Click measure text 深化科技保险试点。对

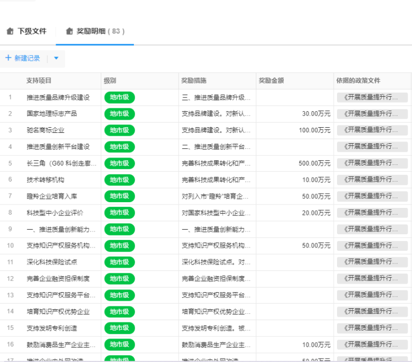pyautogui.click(x=216, y=262)
